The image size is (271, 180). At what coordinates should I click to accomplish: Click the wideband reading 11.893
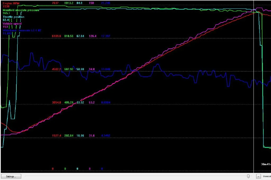coord(7,33)
